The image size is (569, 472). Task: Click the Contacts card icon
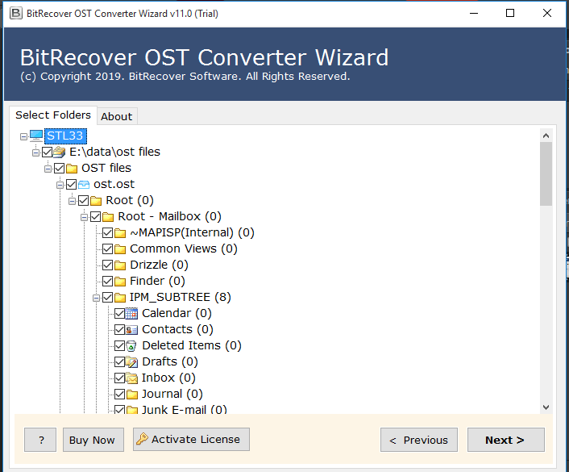click(132, 329)
